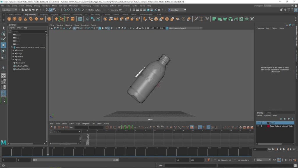Open the 24 fps frame rate dropdown

pos(263,160)
